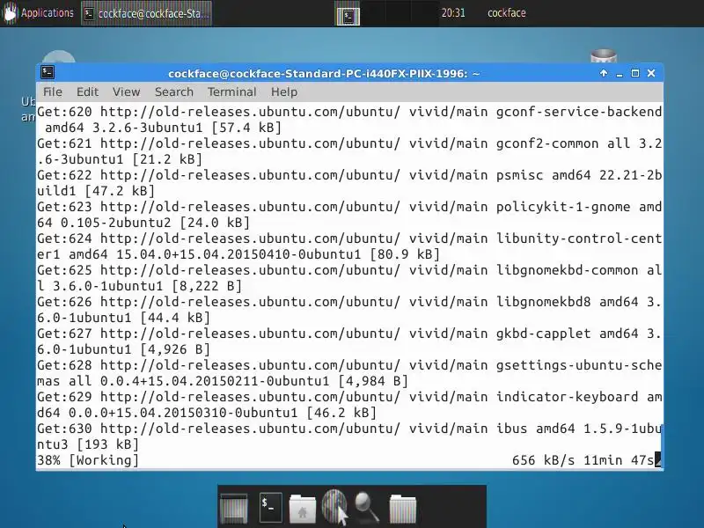Launch web browser from the dock
Screen dimensions: 704x528
pos(334,507)
